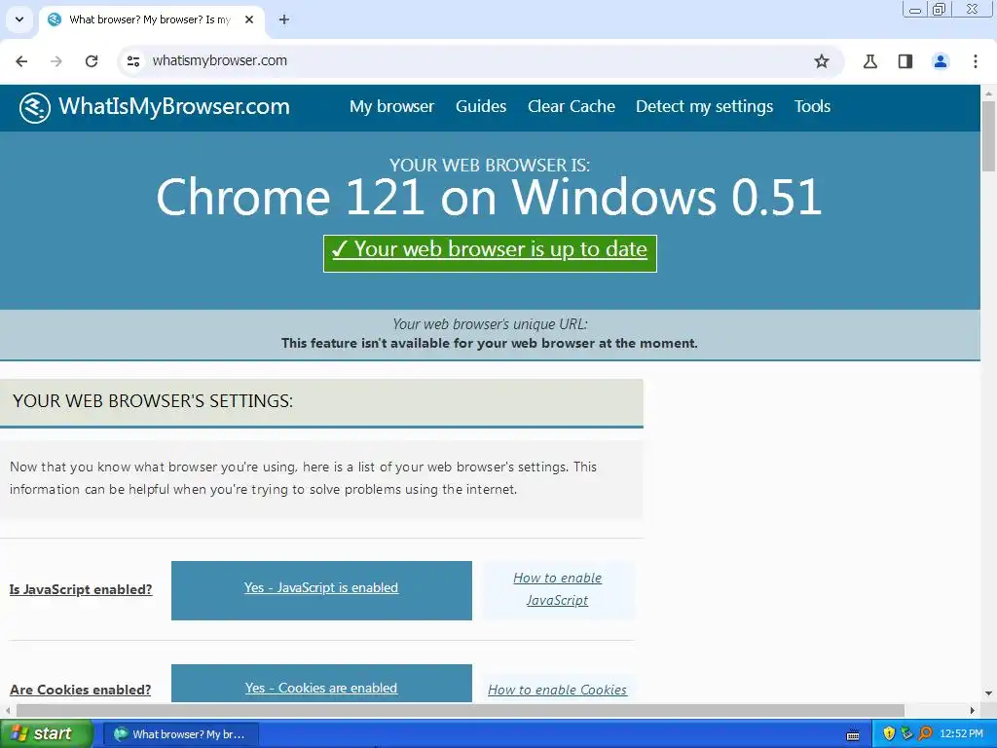Open Chrome Labs flask icon

point(869,61)
